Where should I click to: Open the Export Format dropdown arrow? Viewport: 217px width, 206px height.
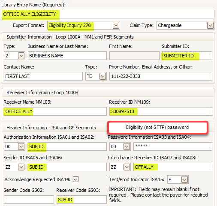(116, 26)
